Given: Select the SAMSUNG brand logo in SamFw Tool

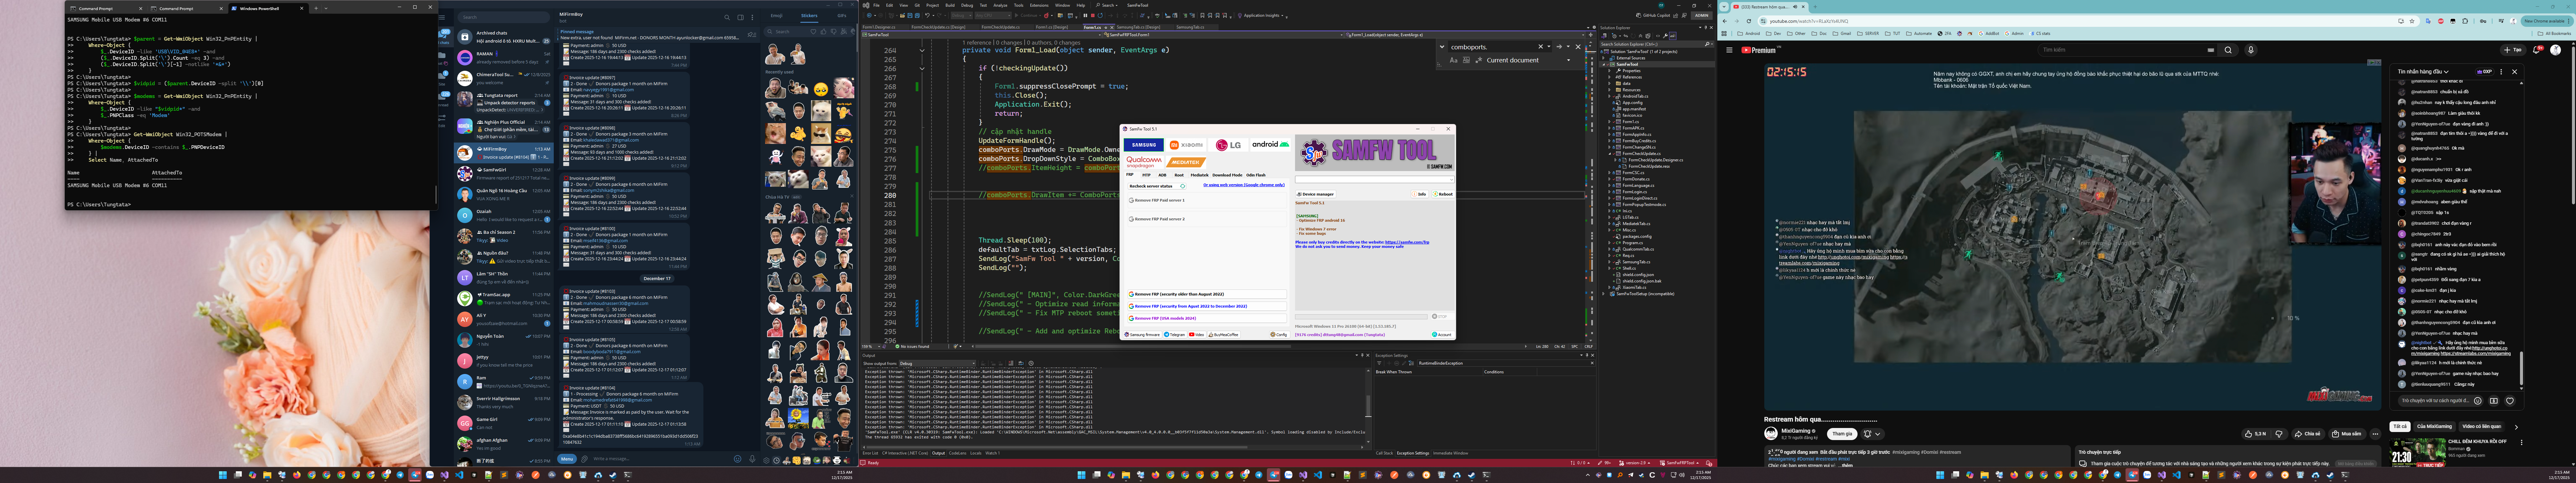Looking at the screenshot, I should coord(1144,145).
